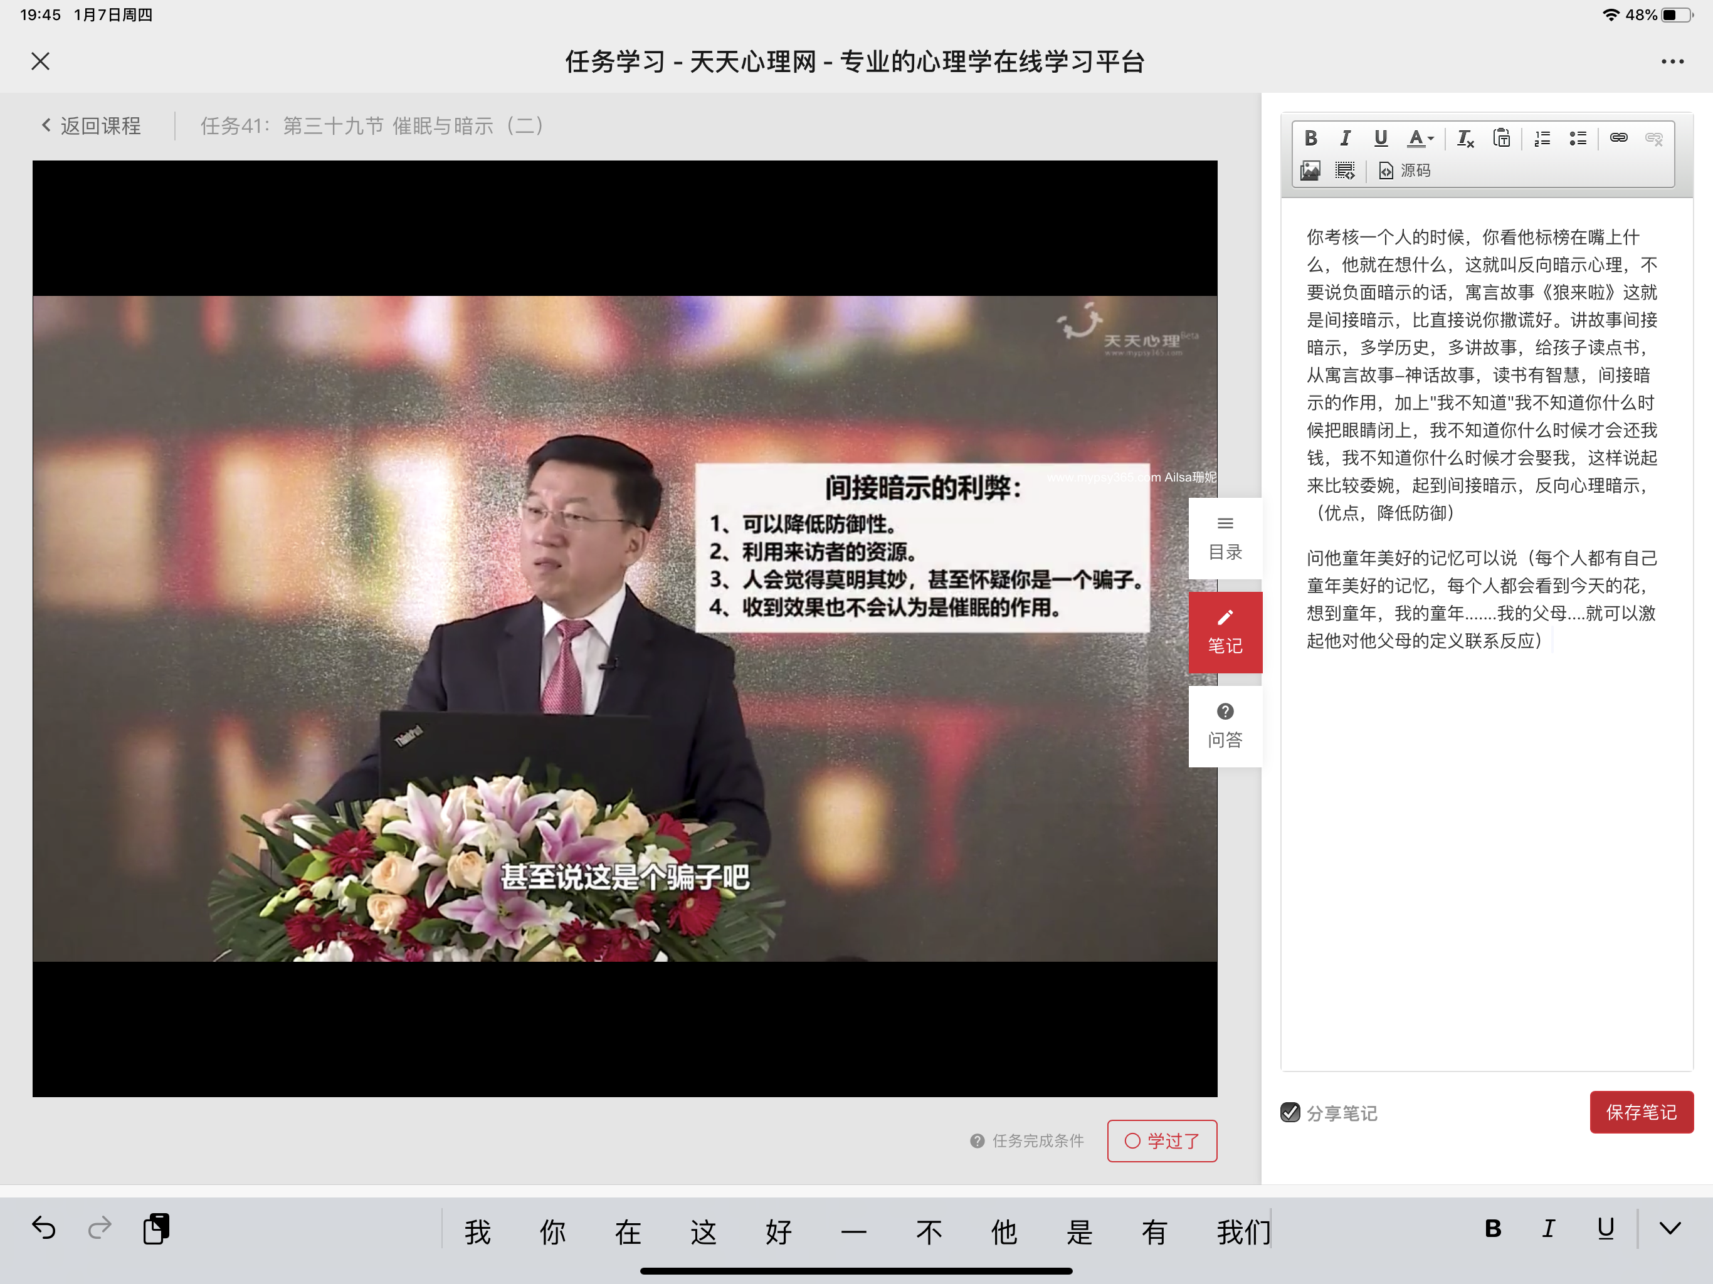Tap underline U in the keyboard shortcut bar

(1605, 1228)
